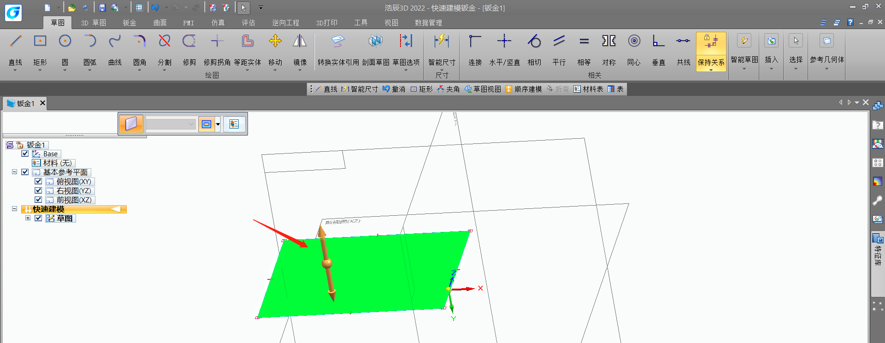Click 表 button in quick command bar
Image resolution: width=885 pixels, height=343 pixels.
[615, 89]
